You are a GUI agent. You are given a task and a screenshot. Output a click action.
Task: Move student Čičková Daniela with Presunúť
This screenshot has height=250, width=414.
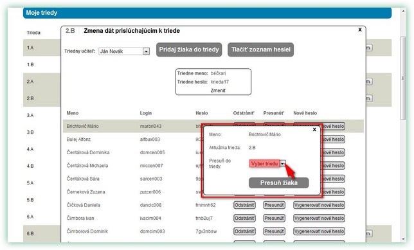tap(274, 205)
